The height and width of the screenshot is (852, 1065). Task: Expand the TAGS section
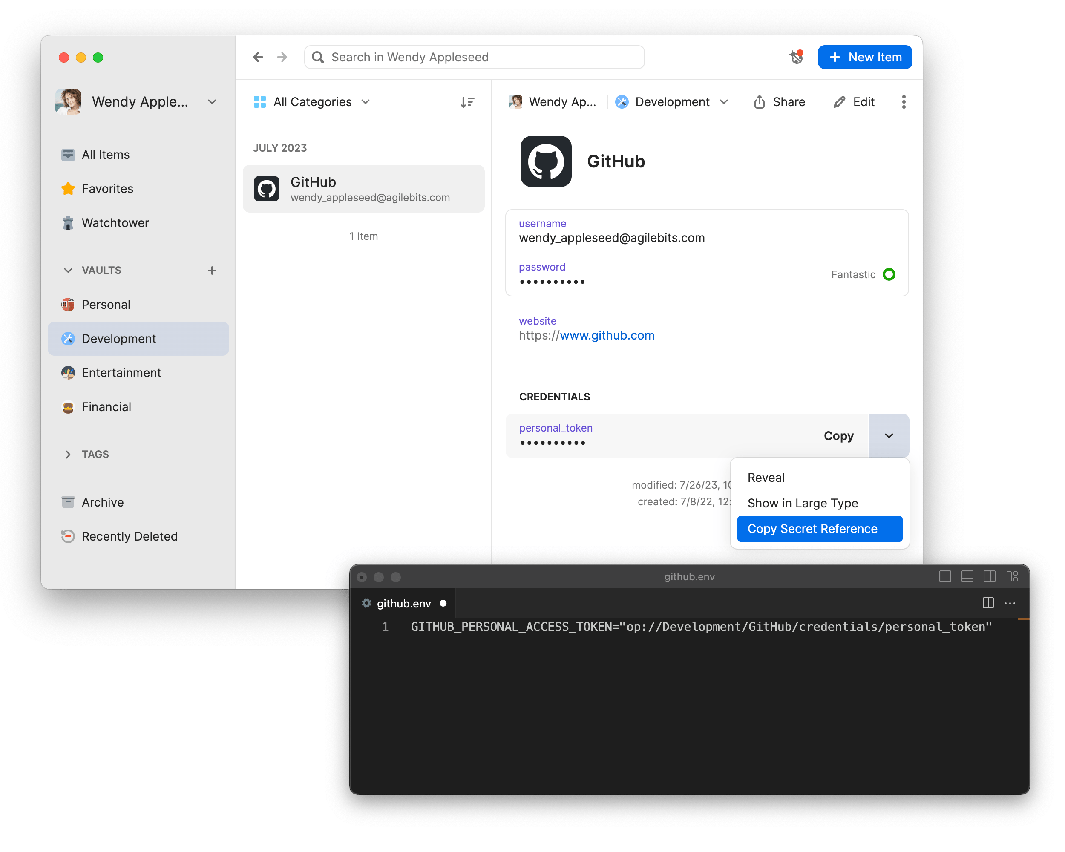pos(68,455)
